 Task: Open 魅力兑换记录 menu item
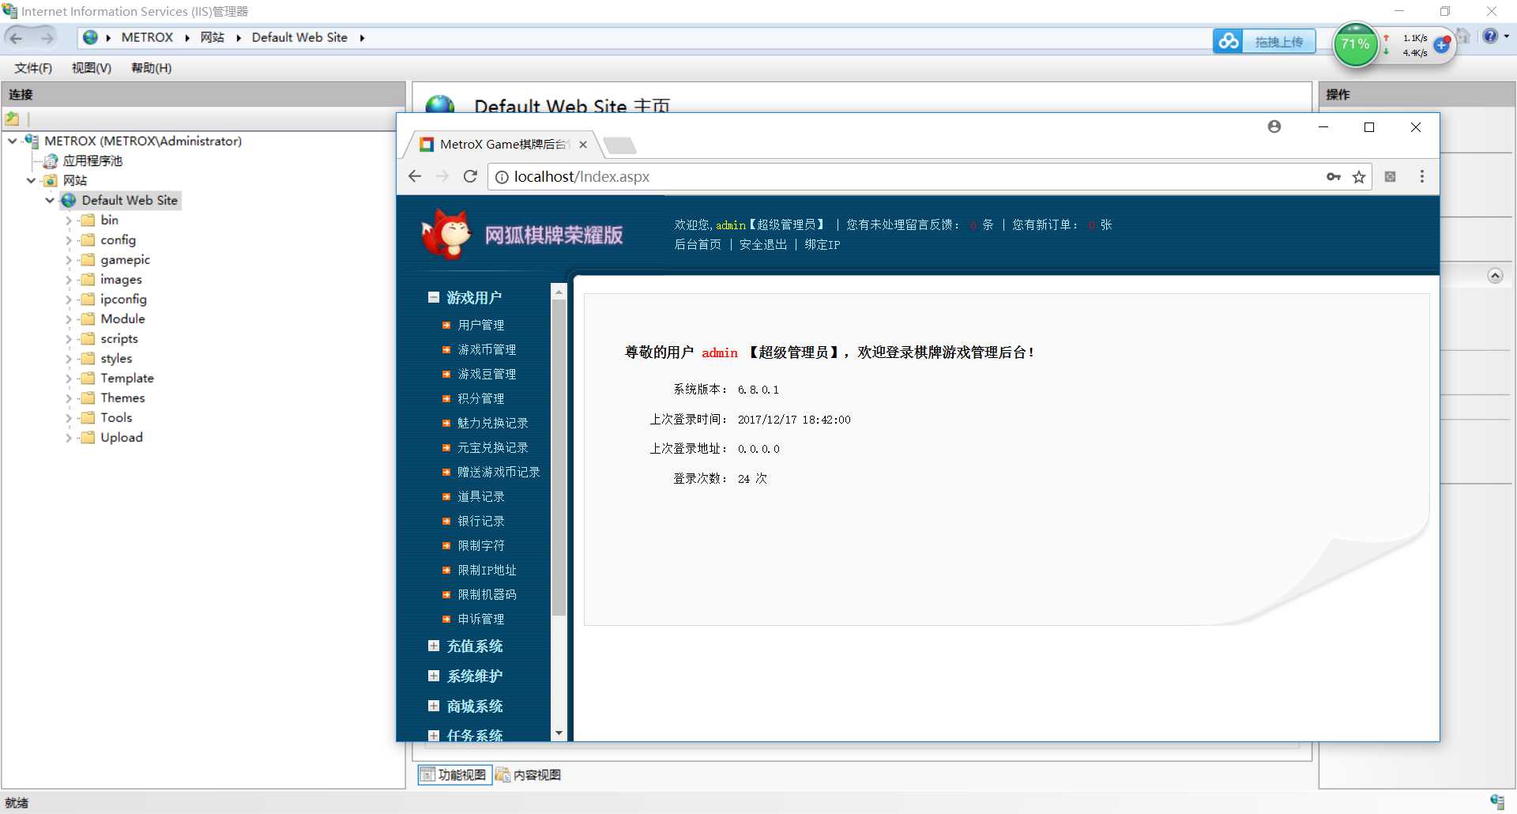tap(493, 423)
